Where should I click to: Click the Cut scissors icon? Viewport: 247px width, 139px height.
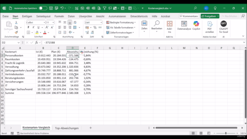pos(16,22)
